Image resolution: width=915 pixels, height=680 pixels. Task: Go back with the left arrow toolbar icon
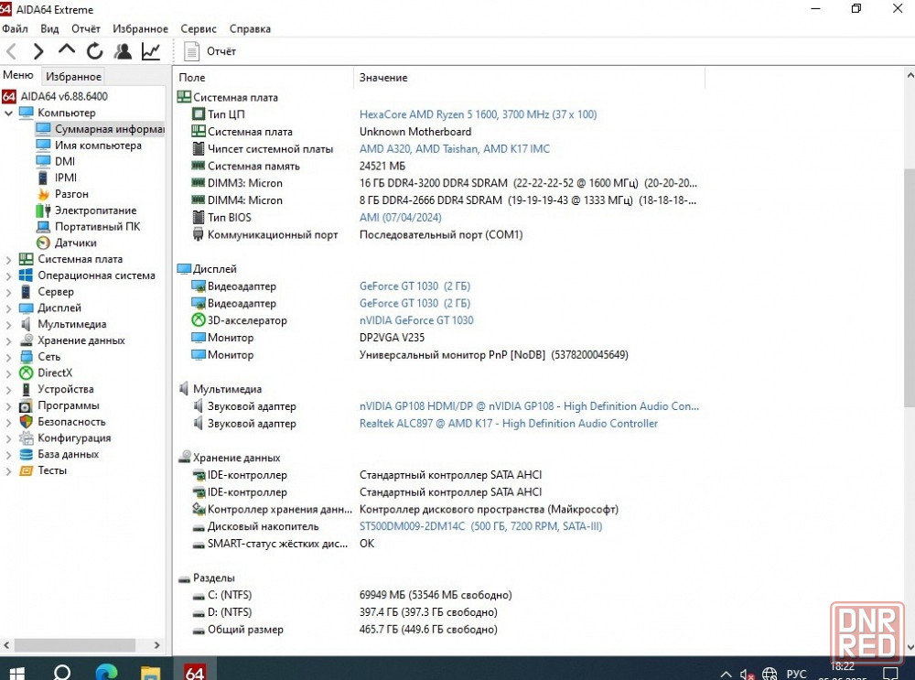(11, 51)
